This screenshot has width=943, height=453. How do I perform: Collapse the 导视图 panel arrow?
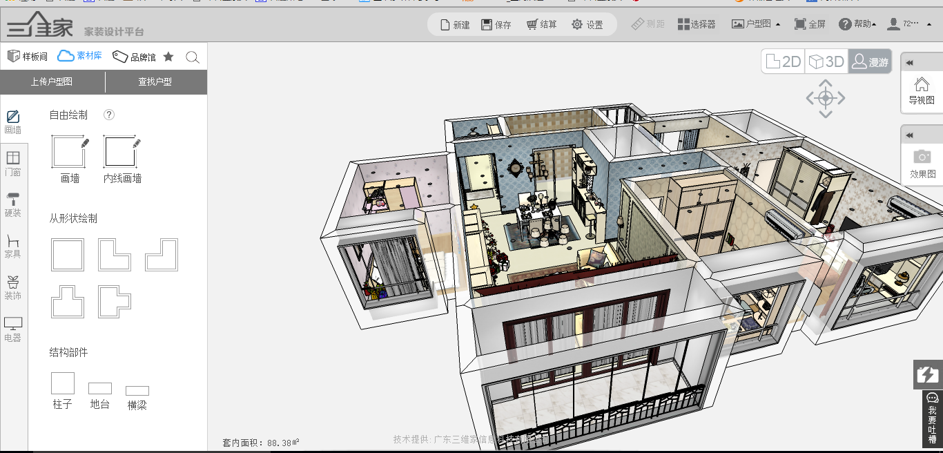pyautogui.click(x=910, y=63)
